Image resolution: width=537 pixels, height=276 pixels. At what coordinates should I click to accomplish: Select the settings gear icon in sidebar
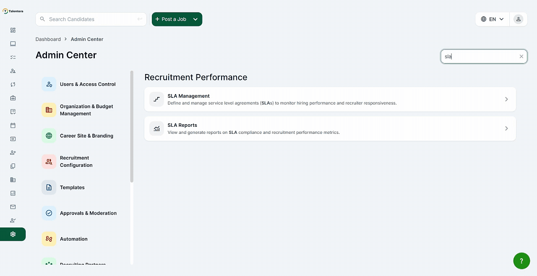coord(13,234)
